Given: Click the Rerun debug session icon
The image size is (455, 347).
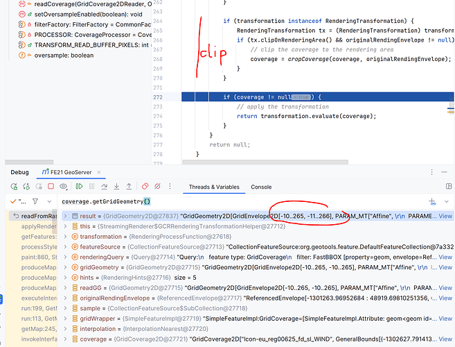Looking at the screenshot, I should [x=14, y=186].
